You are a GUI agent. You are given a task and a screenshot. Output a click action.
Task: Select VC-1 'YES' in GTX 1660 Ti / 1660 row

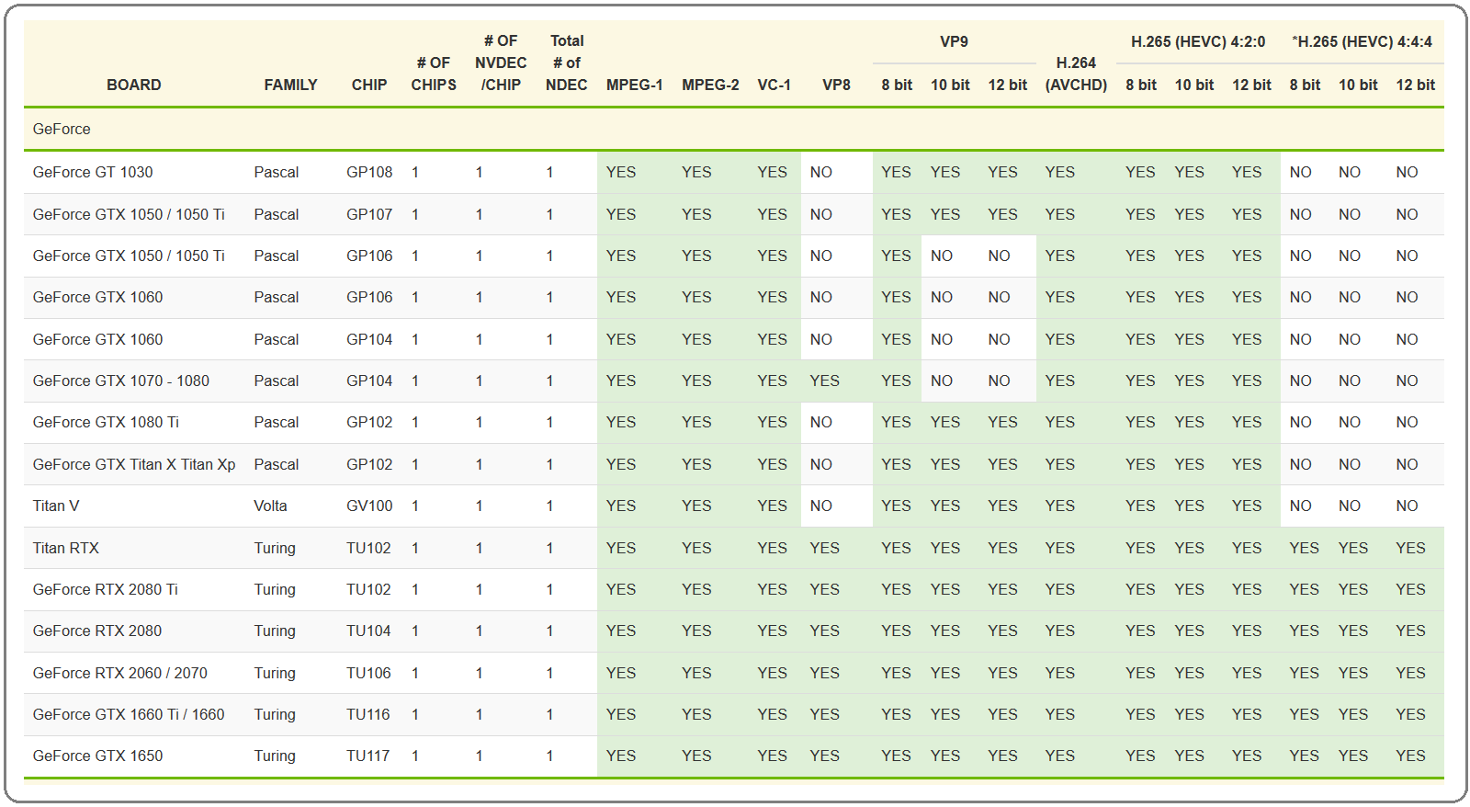[x=772, y=714]
